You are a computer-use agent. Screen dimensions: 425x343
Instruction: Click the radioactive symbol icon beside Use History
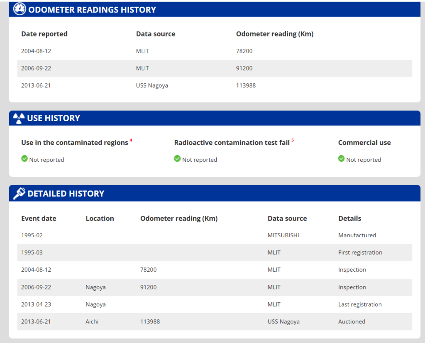tap(19, 118)
